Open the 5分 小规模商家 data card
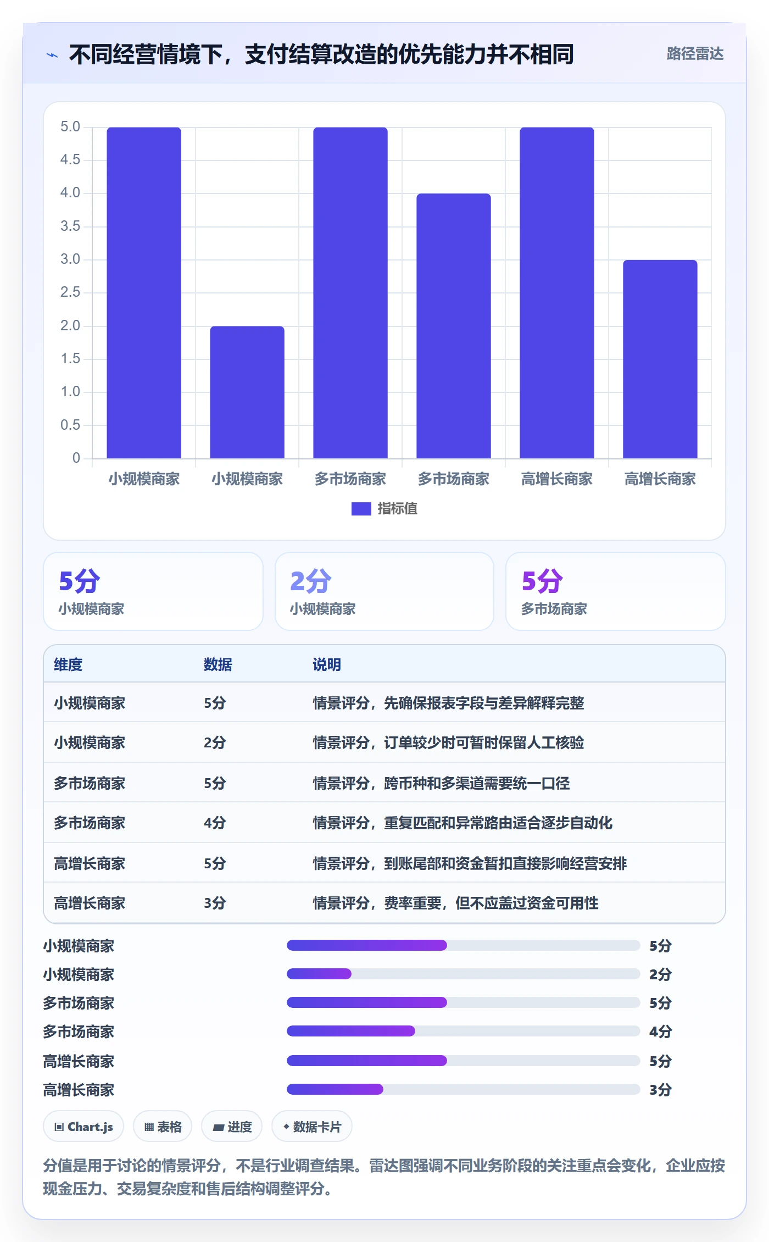The height and width of the screenshot is (1242, 769). (153, 591)
